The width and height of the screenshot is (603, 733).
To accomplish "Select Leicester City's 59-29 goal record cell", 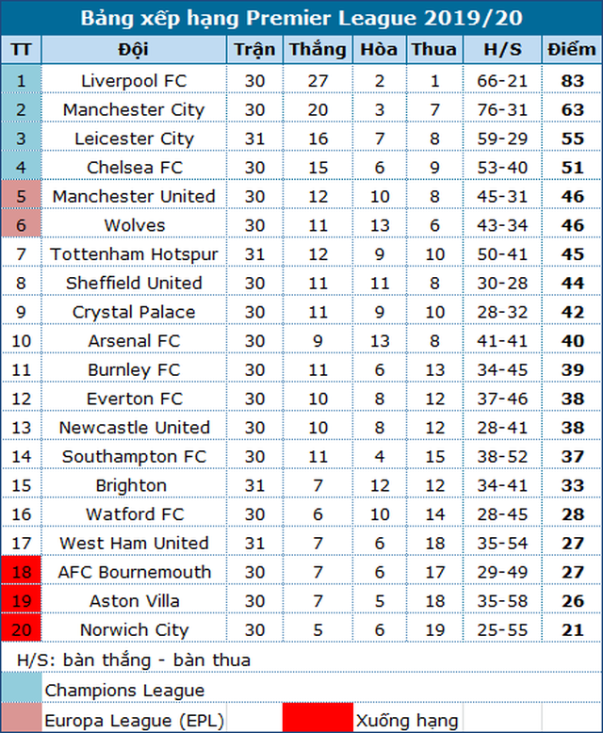I will (495, 138).
